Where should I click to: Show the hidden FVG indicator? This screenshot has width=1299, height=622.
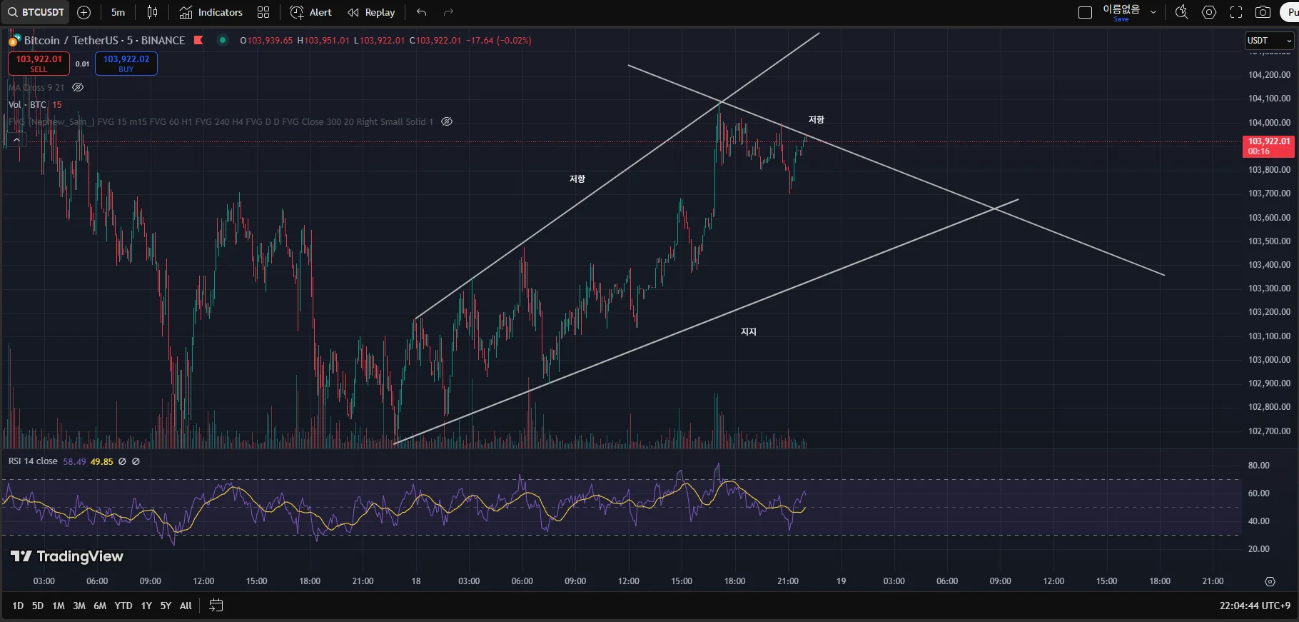(x=447, y=121)
